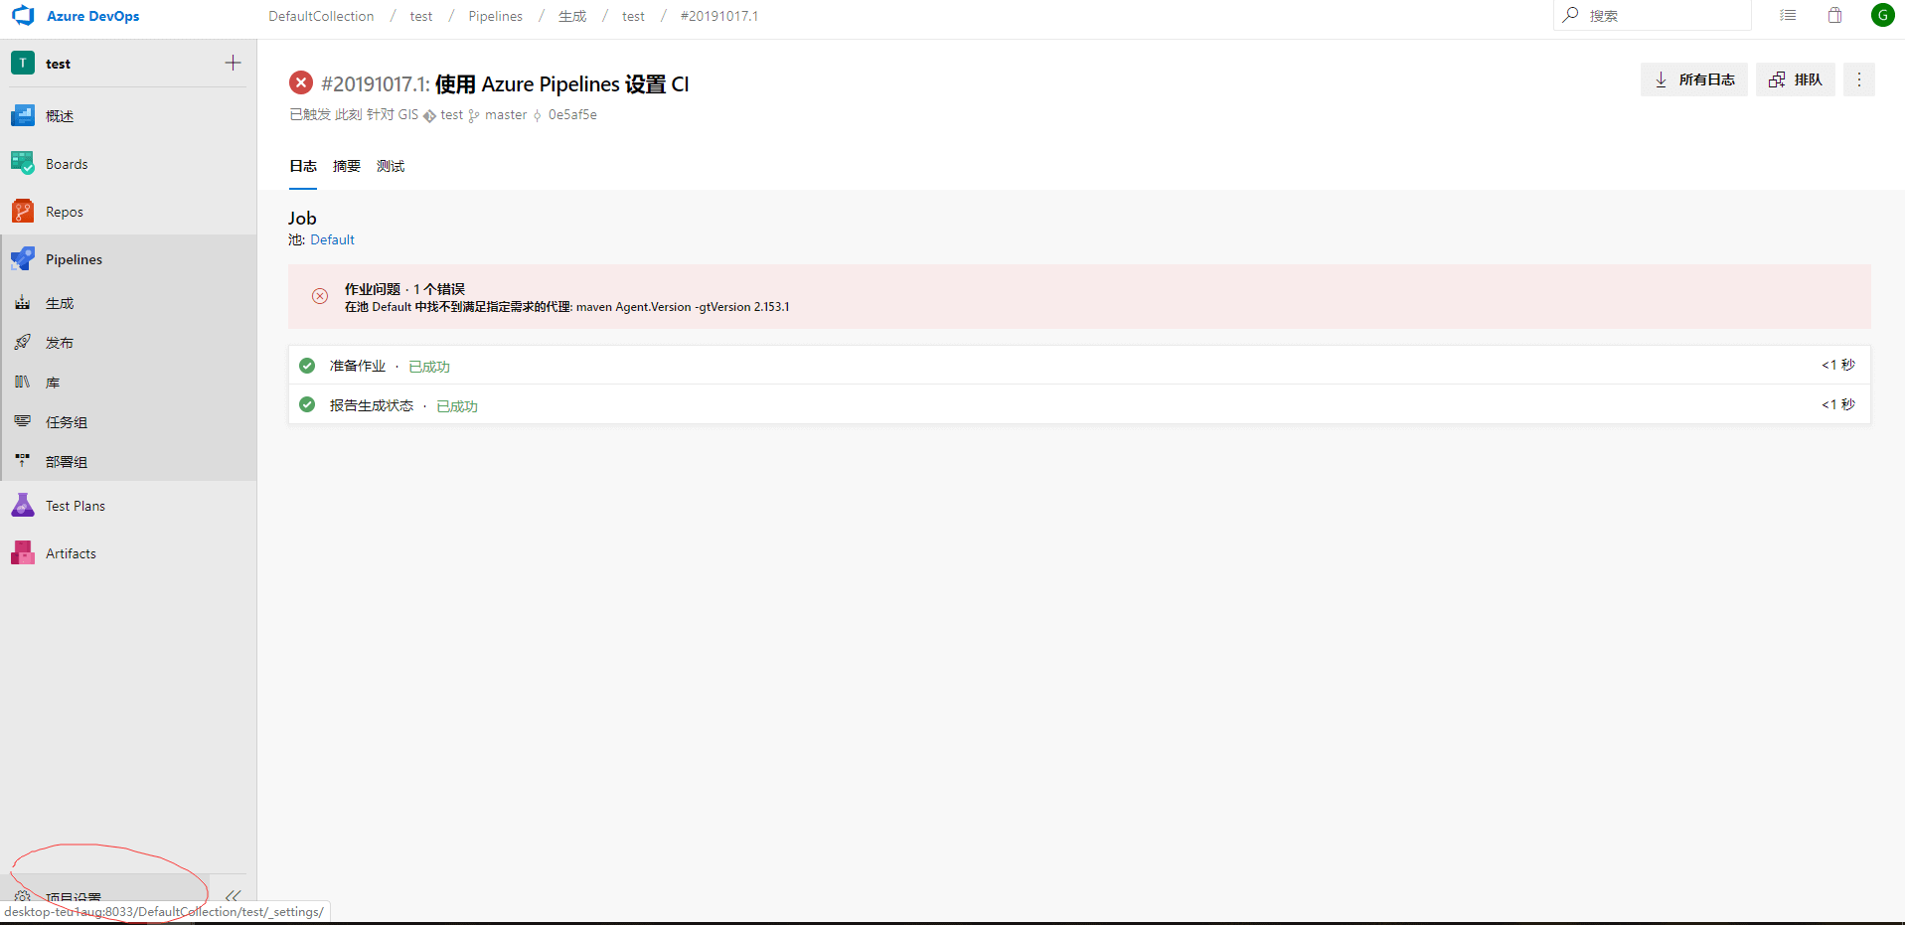
Task: Click the list icon in top bar
Action: [1788, 16]
